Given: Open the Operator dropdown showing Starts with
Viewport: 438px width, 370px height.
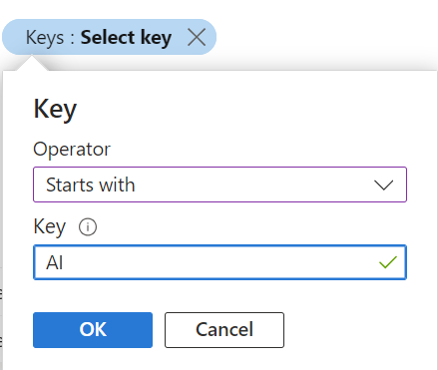Looking at the screenshot, I should [x=219, y=185].
